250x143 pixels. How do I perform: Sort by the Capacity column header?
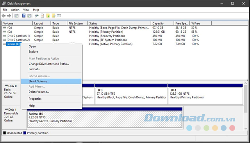coord(162,23)
